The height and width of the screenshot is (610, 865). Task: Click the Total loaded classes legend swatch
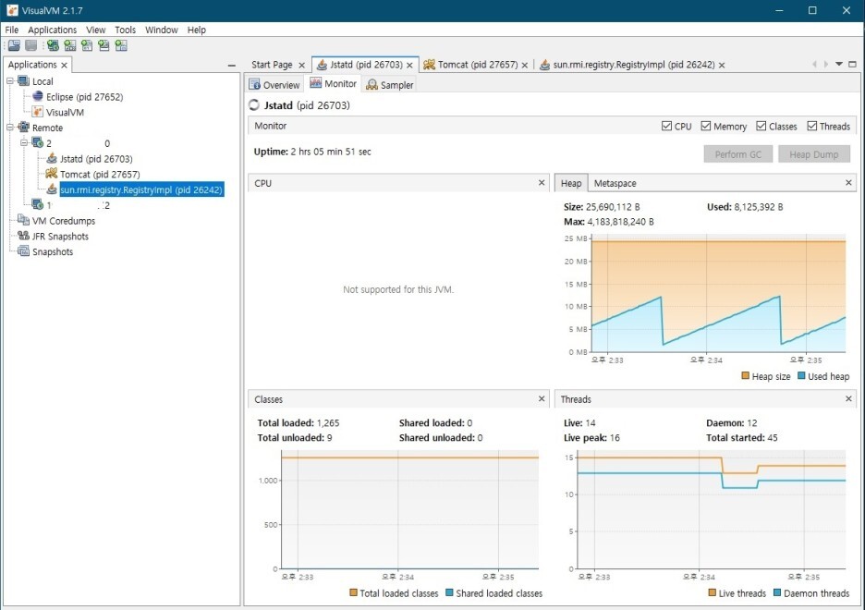[x=354, y=592]
